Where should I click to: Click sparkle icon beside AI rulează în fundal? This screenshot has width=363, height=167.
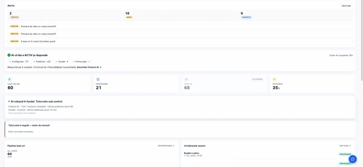(x=9, y=101)
